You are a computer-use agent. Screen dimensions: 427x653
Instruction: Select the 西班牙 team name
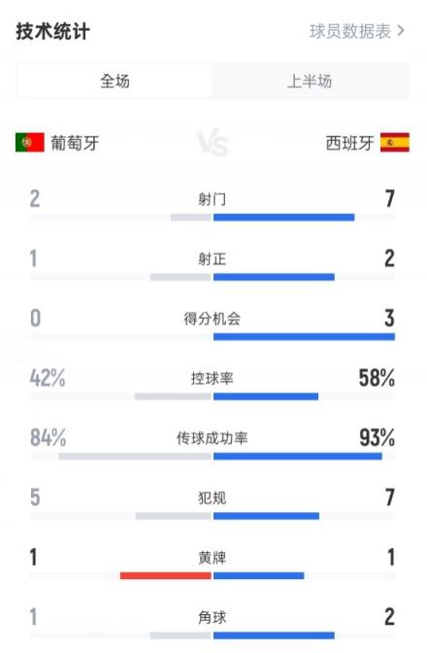349,143
